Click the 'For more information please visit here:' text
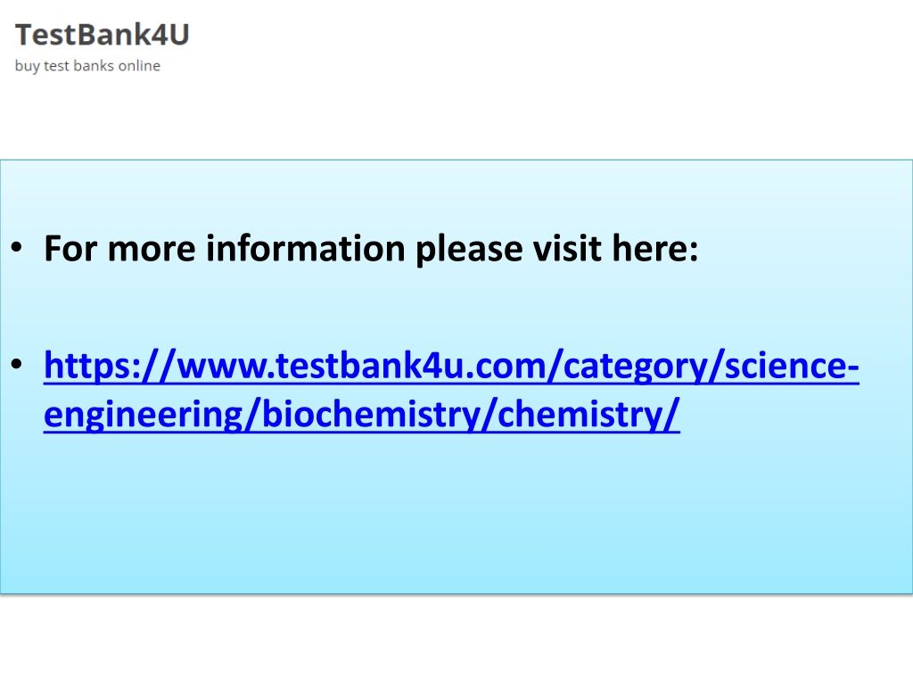Image resolution: width=913 pixels, height=685 pixels. (x=371, y=249)
